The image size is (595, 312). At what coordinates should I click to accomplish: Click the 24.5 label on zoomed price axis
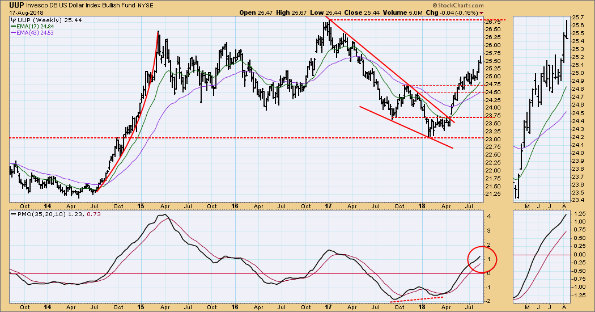point(579,113)
